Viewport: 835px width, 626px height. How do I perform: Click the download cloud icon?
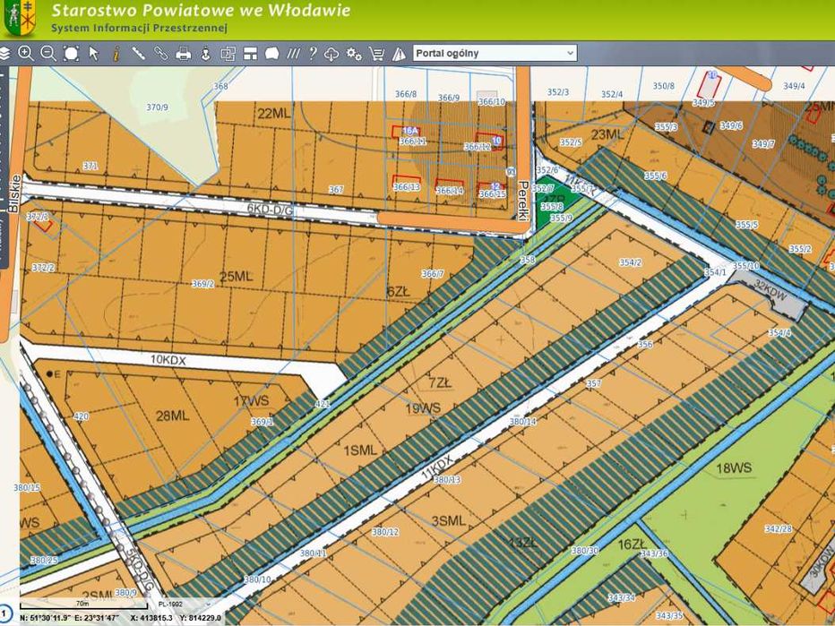coord(331,53)
